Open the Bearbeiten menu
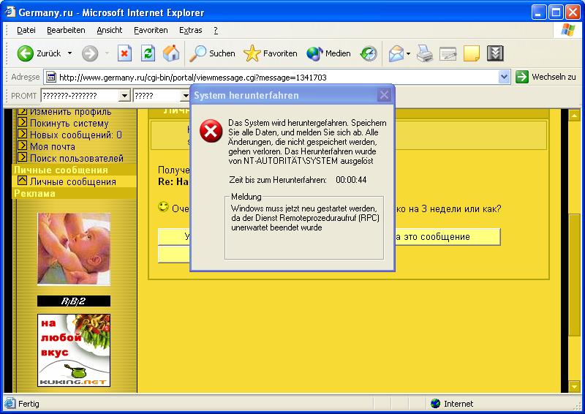Screen dimensions: 585x414 [x=66, y=30]
